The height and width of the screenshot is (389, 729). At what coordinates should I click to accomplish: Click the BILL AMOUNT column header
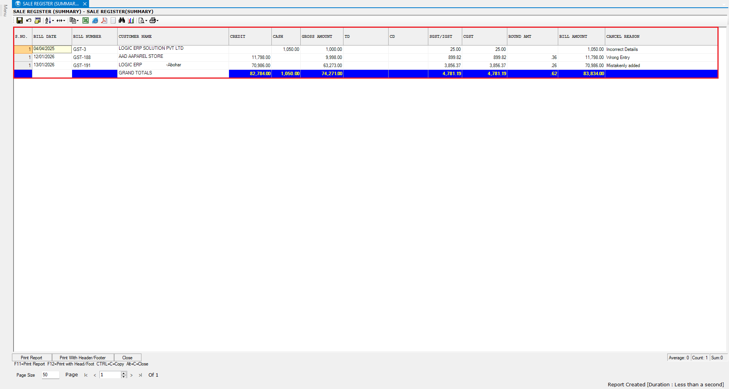click(573, 37)
